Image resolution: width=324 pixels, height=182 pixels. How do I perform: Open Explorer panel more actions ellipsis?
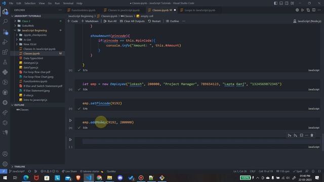[60, 10]
